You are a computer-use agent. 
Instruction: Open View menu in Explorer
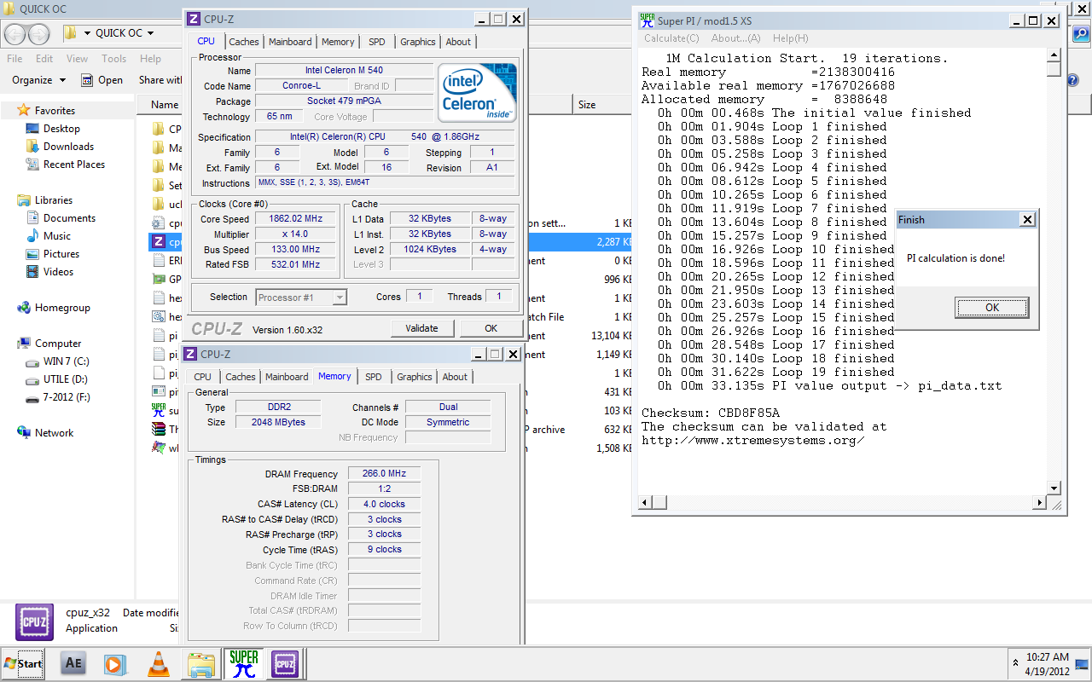77,59
